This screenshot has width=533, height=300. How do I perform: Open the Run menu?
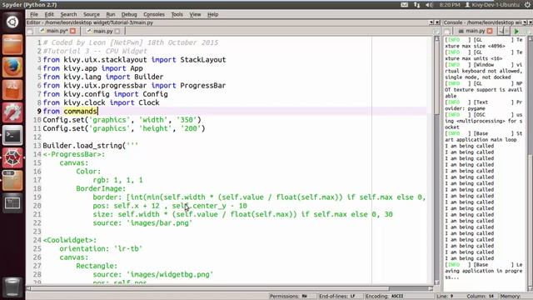click(x=111, y=14)
